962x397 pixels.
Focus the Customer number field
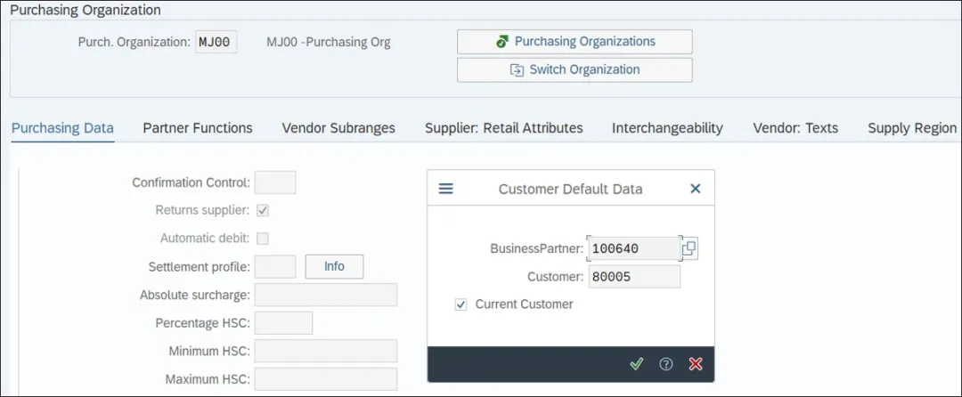pyautogui.click(x=633, y=277)
